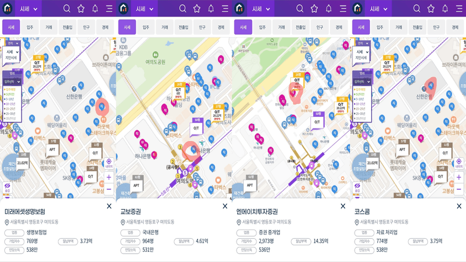Tap home logo in 코스콤 panel
The height and width of the screenshot is (262, 466).
point(357,8)
